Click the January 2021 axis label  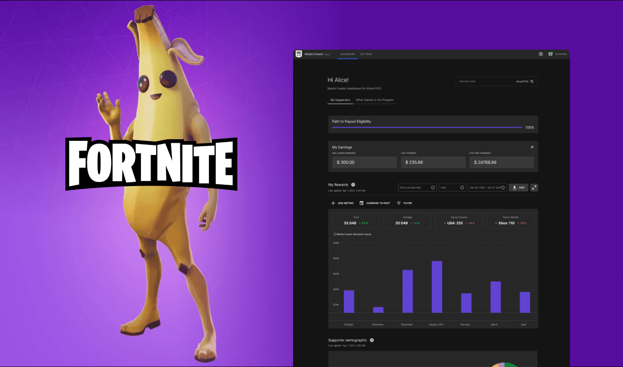tap(437, 324)
